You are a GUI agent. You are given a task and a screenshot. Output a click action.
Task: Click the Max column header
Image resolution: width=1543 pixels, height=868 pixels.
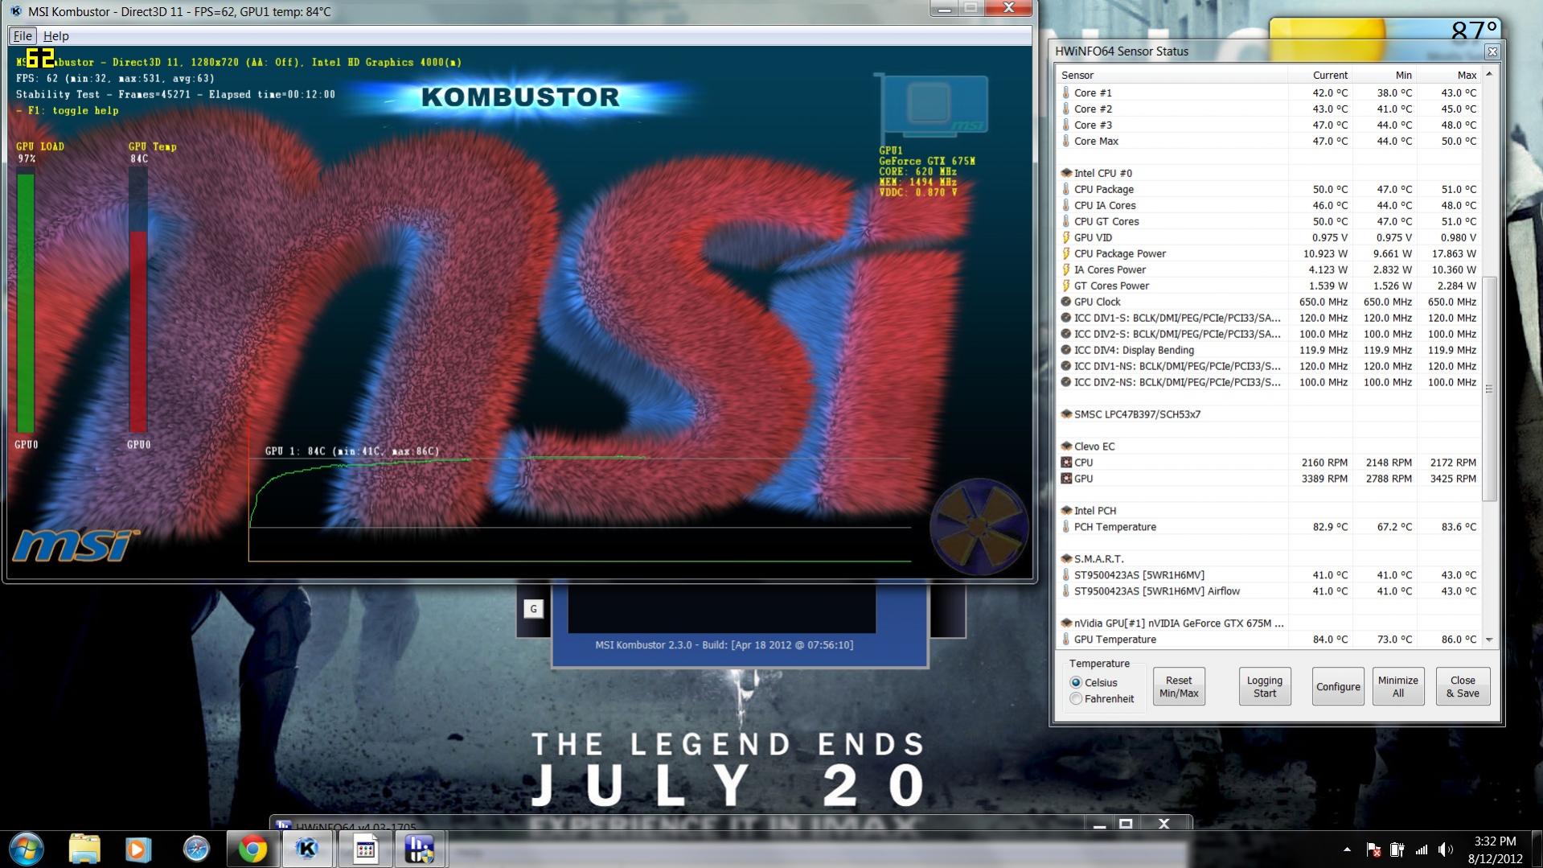(x=1449, y=75)
